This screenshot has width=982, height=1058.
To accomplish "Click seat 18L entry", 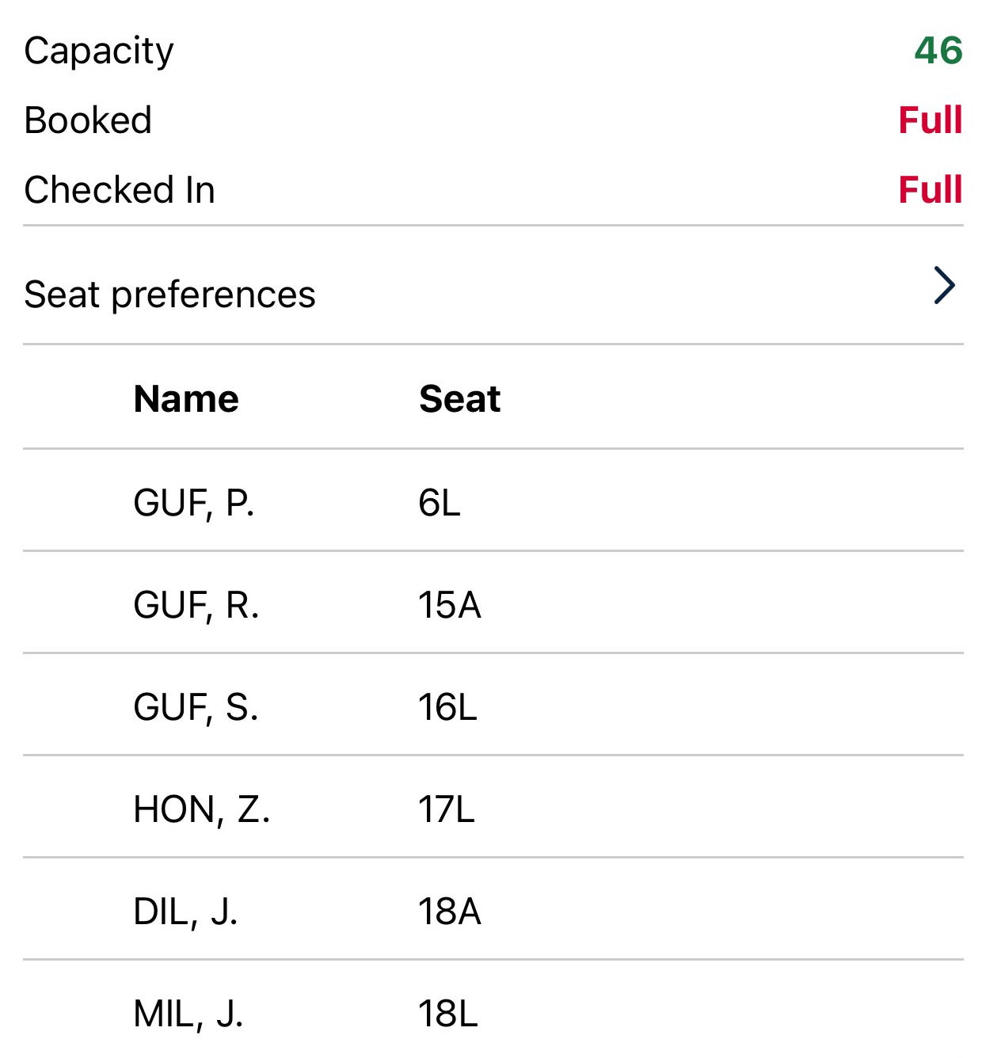I will pos(448,1014).
